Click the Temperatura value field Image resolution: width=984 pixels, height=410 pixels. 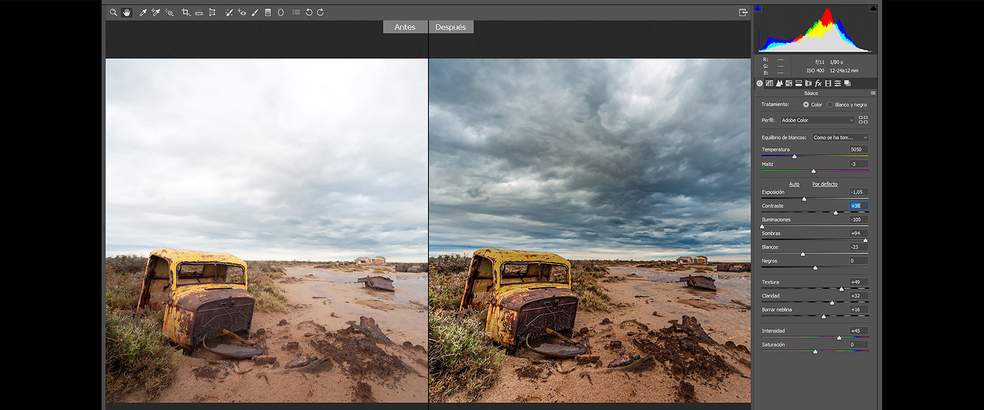[x=858, y=150]
